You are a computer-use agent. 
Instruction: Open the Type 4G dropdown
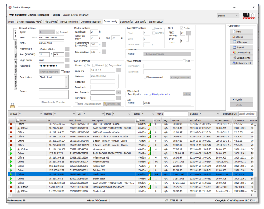(x=47, y=32)
